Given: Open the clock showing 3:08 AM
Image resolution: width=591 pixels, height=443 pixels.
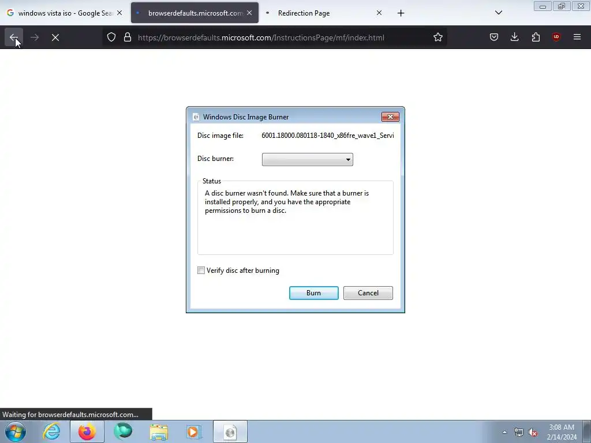Looking at the screenshot, I should tap(562, 432).
